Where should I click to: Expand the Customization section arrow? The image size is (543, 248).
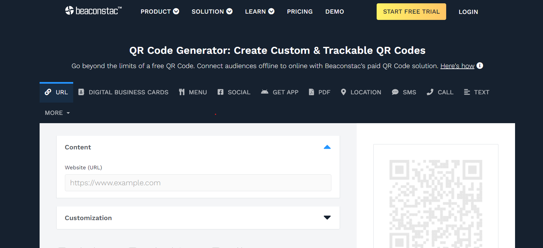327,217
